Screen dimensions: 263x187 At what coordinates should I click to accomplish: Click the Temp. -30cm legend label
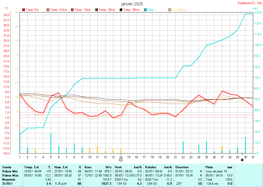(107, 10)
